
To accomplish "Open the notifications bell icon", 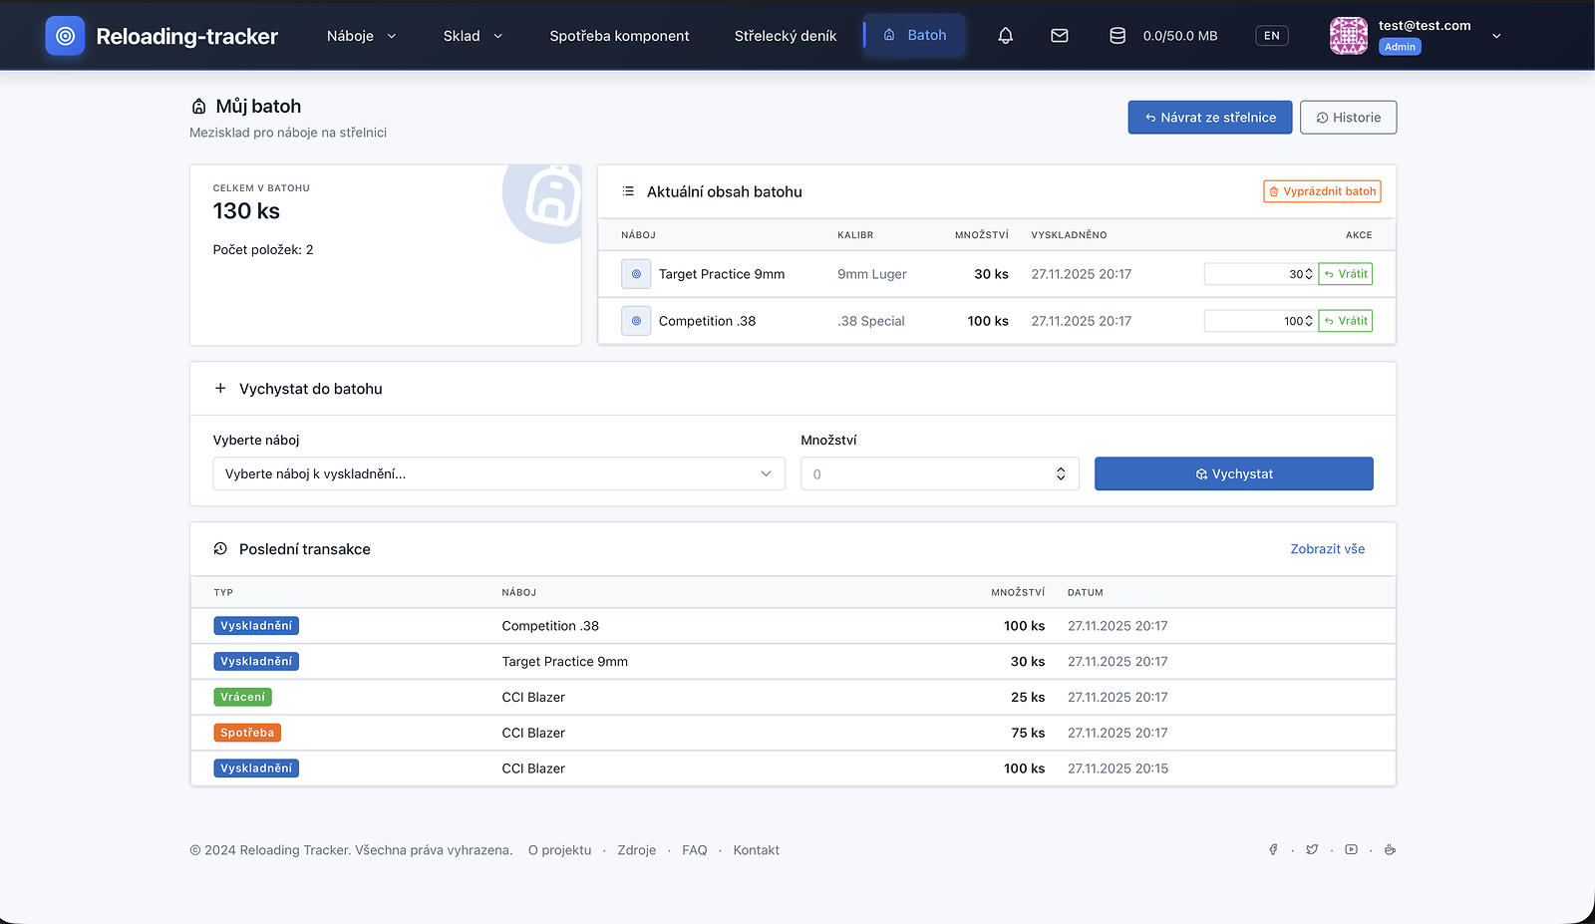I will (x=1005, y=36).
